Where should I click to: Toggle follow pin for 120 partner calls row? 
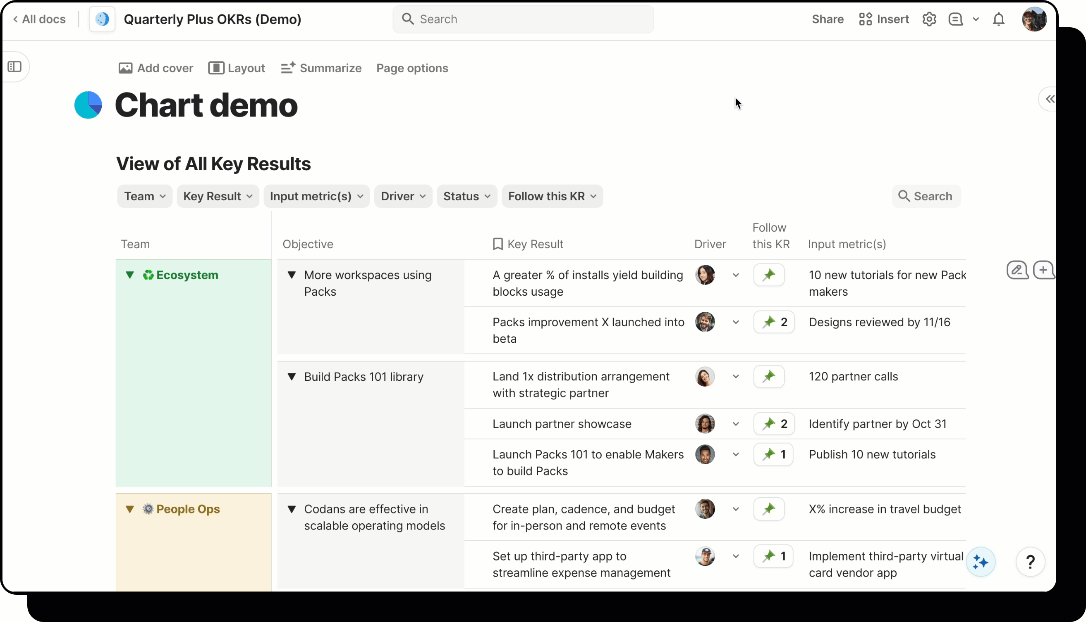coord(769,376)
